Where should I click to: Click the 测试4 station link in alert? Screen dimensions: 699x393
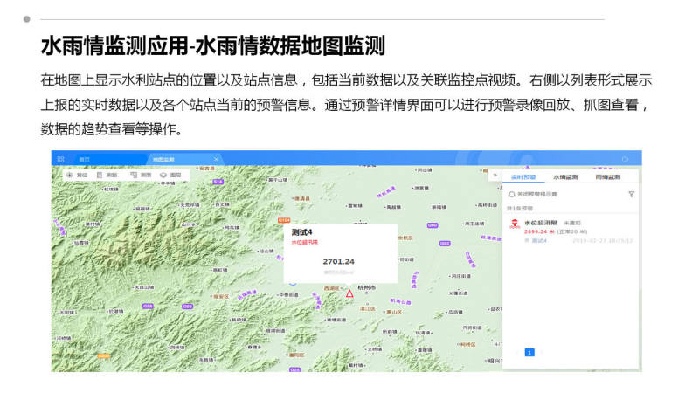tap(539, 241)
